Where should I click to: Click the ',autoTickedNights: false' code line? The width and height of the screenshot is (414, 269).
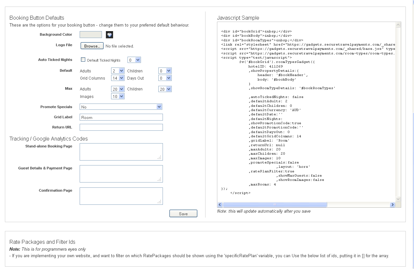[x=276, y=97]
